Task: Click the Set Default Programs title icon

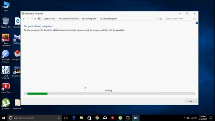Action: (23, 13)
